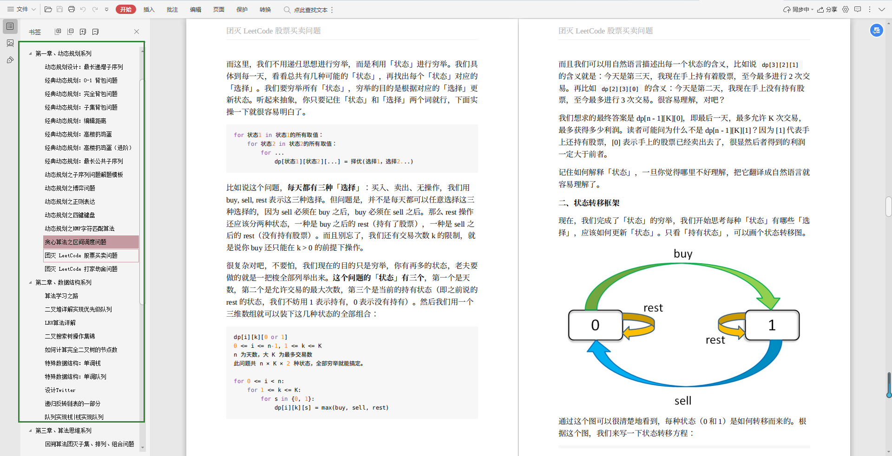This screenshot has width=892, height=456.
Task: Select bookmark 经典动态规划:子集背包问题
Action: pyautogui.click(x=81, y=107)
